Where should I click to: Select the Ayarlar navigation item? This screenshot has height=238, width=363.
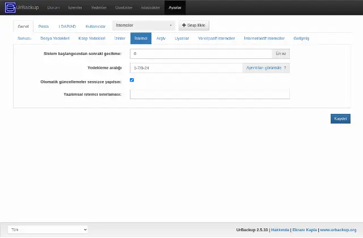pos(175,7)
